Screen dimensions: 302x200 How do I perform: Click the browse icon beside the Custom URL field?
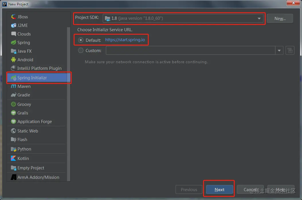point(290,51)
